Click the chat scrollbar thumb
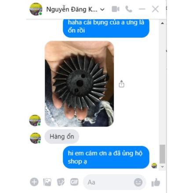The image size is (193, 193). [162, 154]
